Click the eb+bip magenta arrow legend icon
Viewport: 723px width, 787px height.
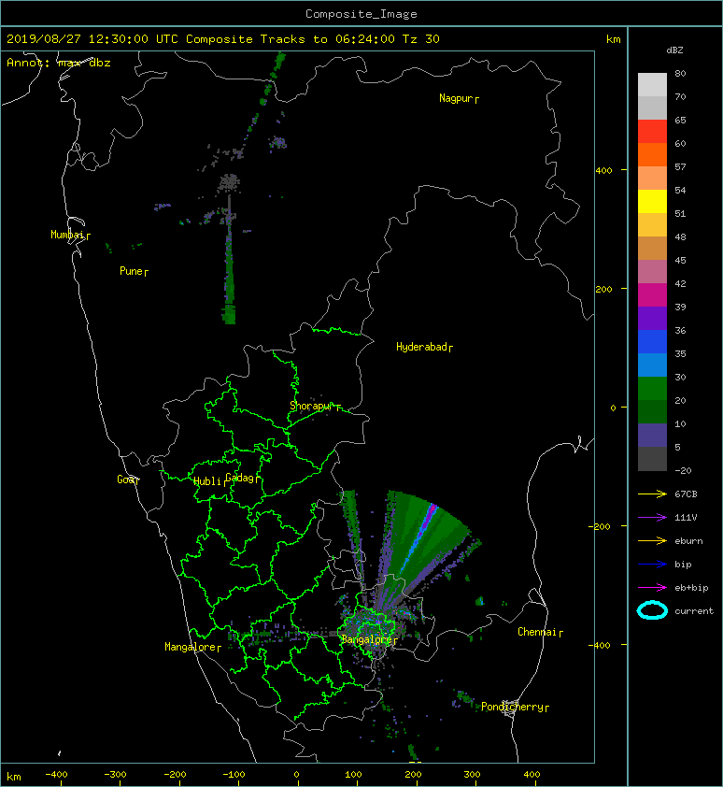pos(652,588)
